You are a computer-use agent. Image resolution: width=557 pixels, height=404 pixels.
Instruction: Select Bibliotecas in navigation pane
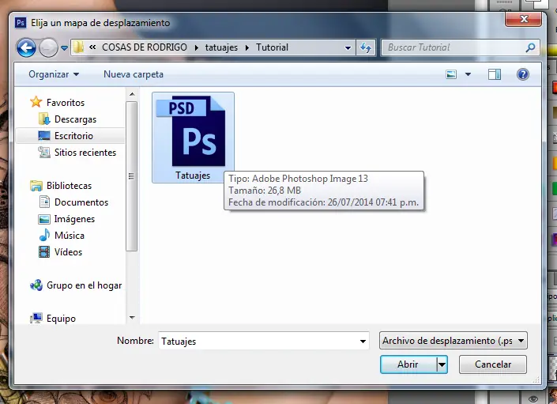[70, 186]
